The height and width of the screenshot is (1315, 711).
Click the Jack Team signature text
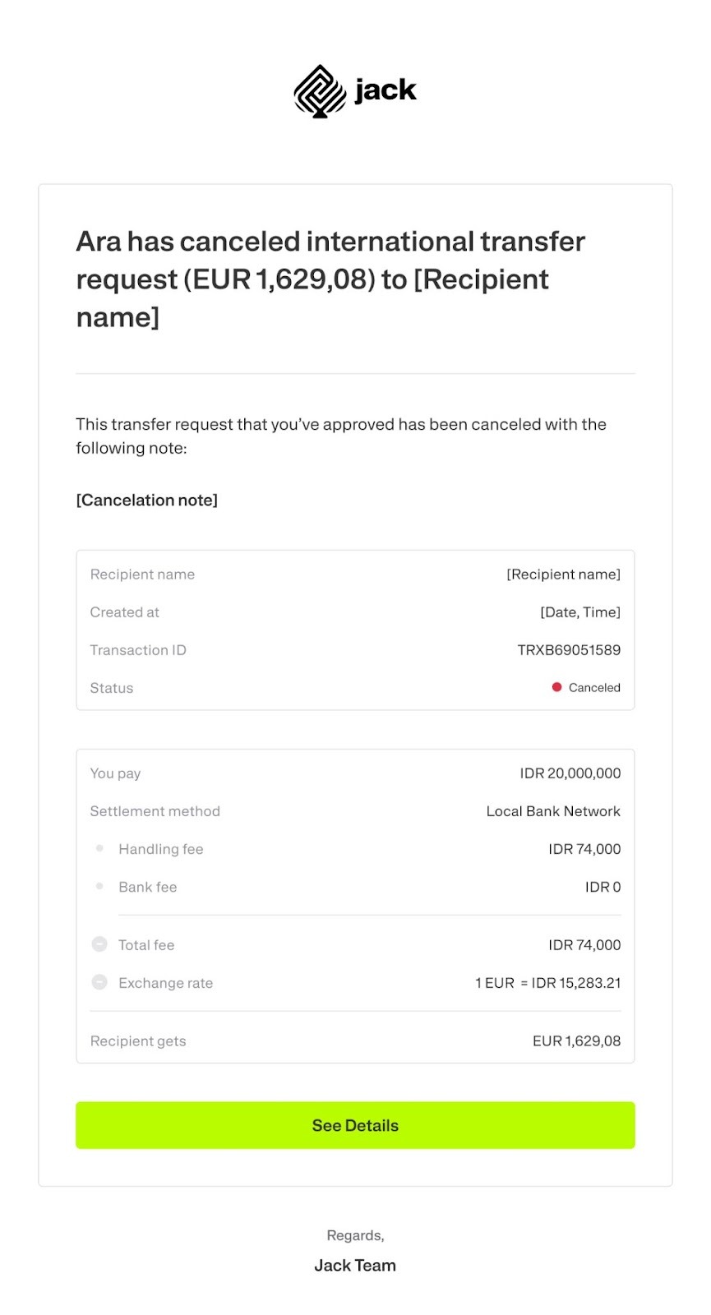[x=355, y=1266]
